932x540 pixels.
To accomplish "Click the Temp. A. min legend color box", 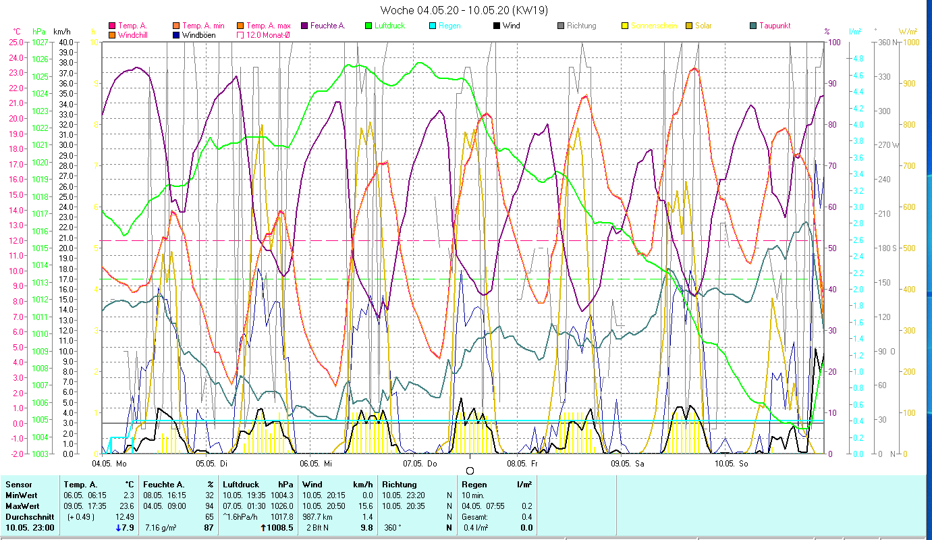I will click(x=175, y=26).
